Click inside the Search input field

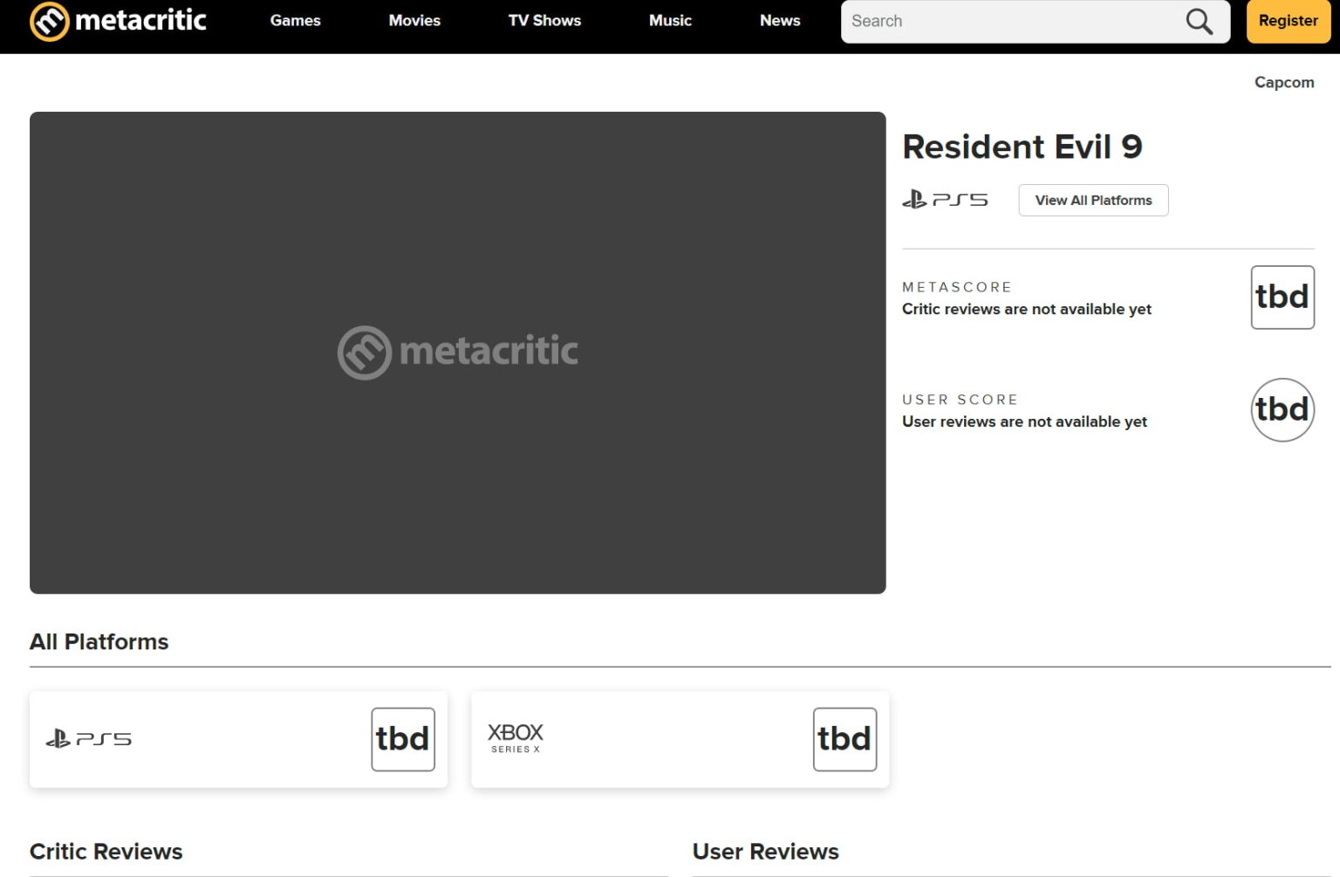[x=1003, y=21]
